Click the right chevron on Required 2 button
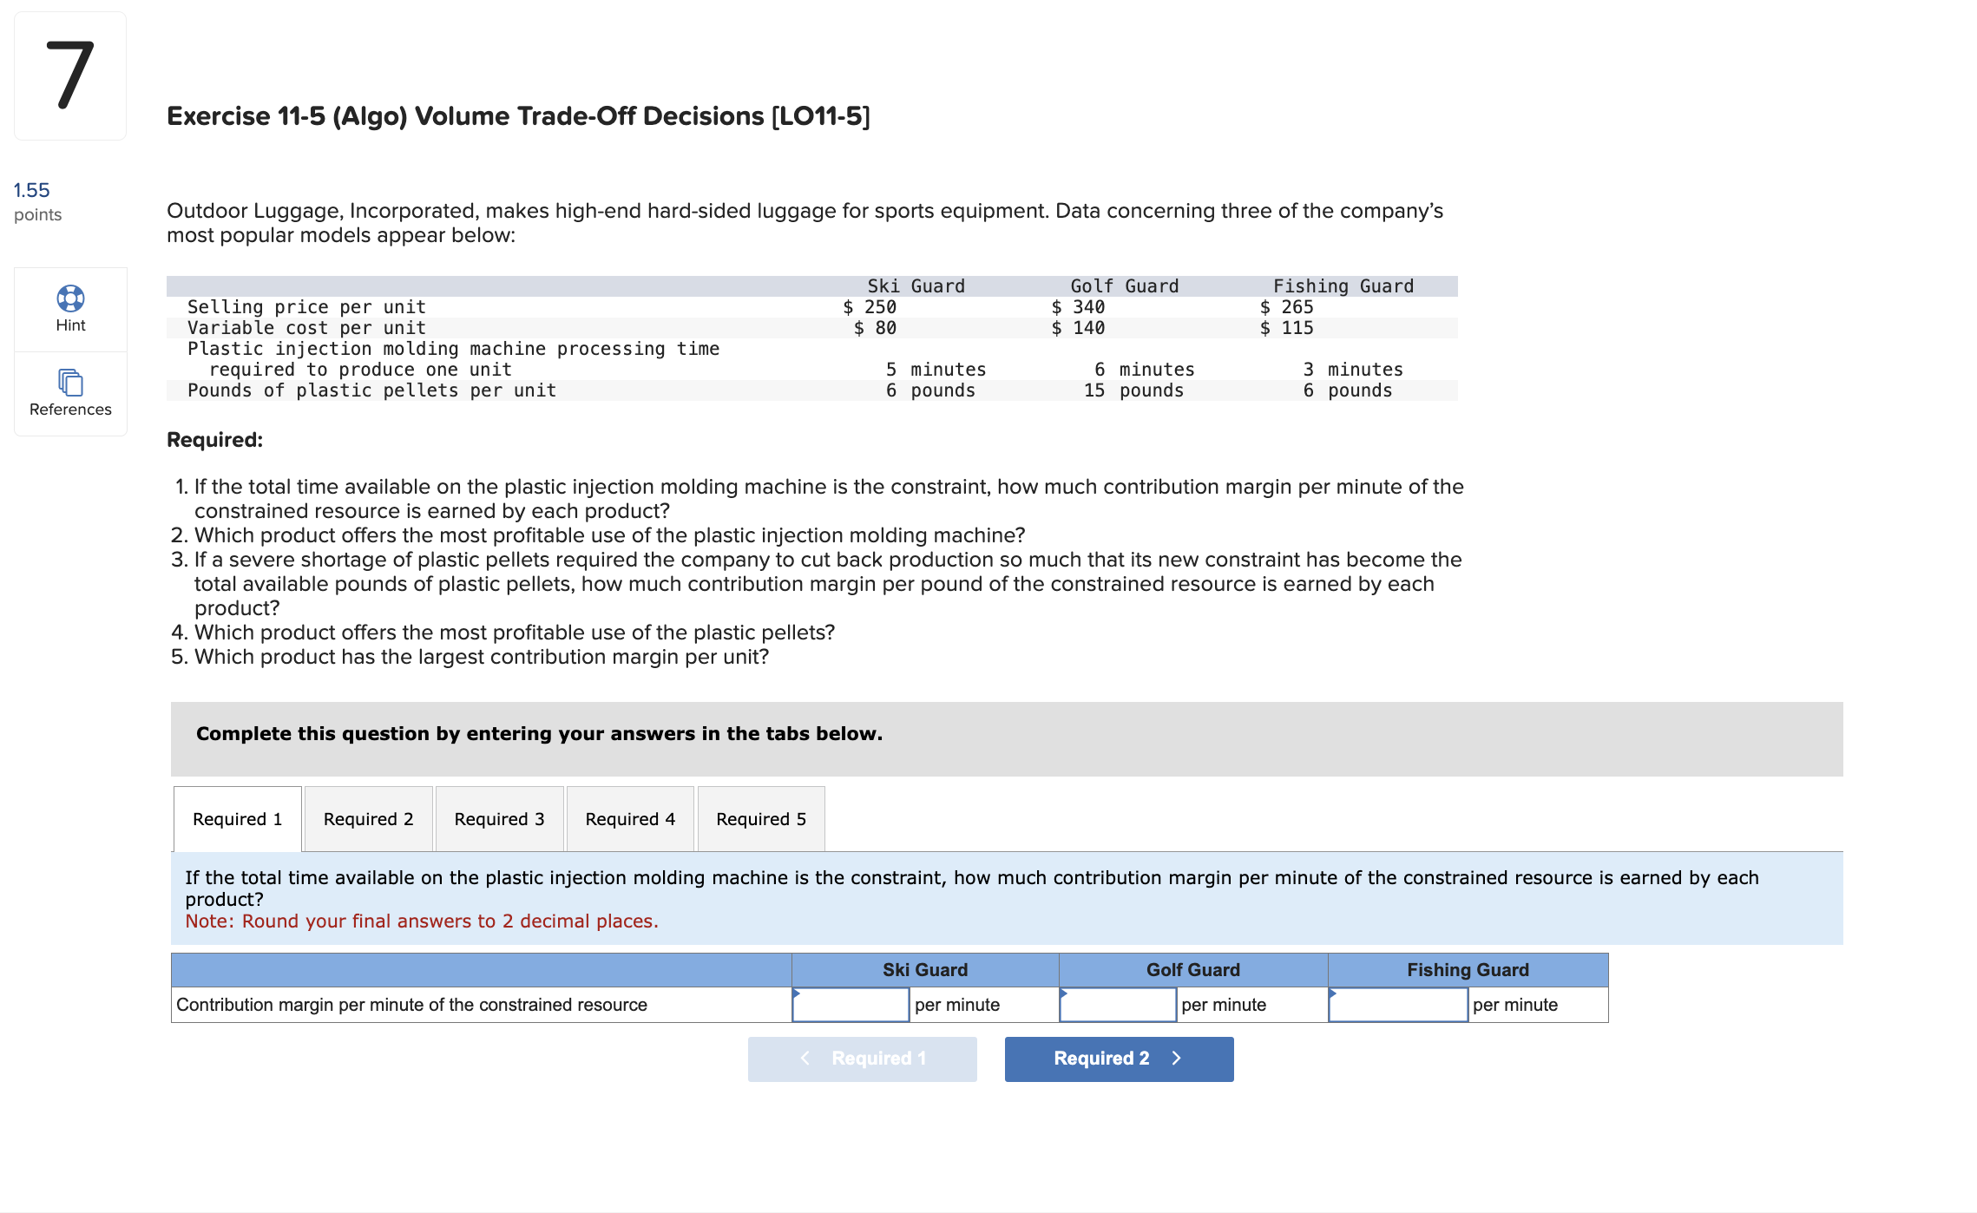1977x1213 pixels. tap(1177, 1059)
